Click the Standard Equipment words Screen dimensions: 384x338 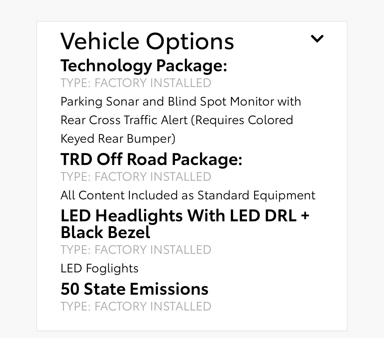coord(256,195)
